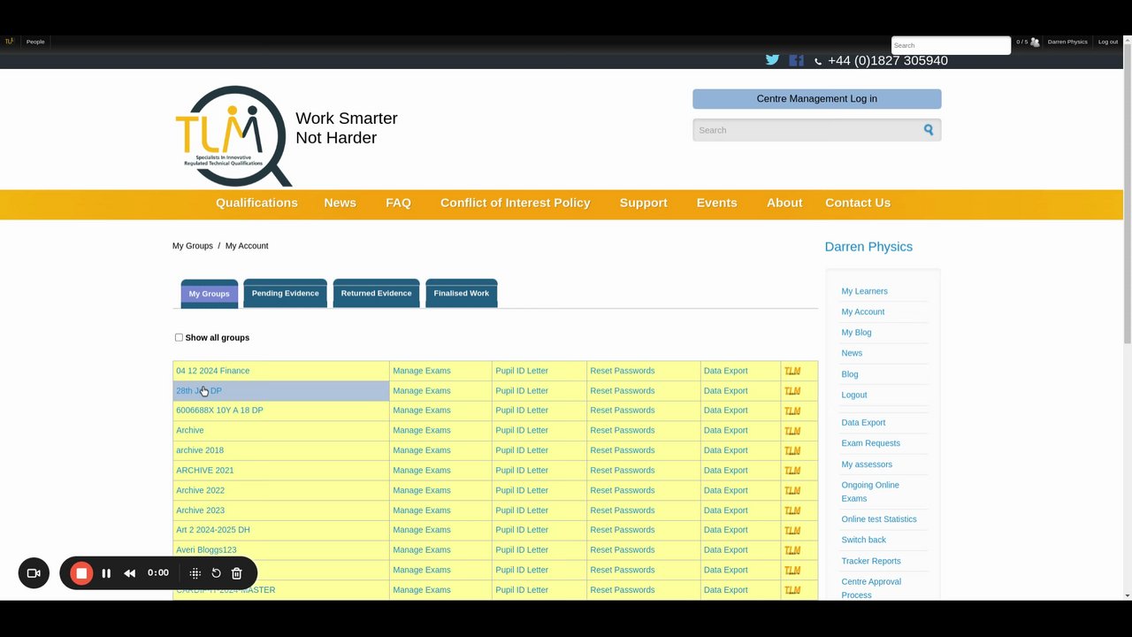This screenshot has width=1132, height=637.
Task: Switch to the My Groups tab
Action: (210, 294)
